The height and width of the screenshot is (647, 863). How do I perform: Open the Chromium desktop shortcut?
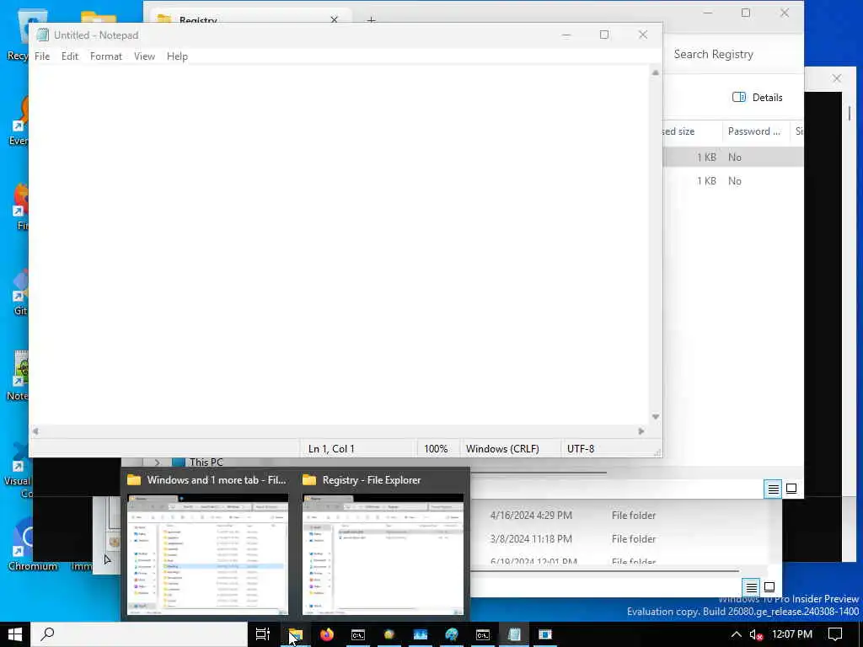click(33, 543)
